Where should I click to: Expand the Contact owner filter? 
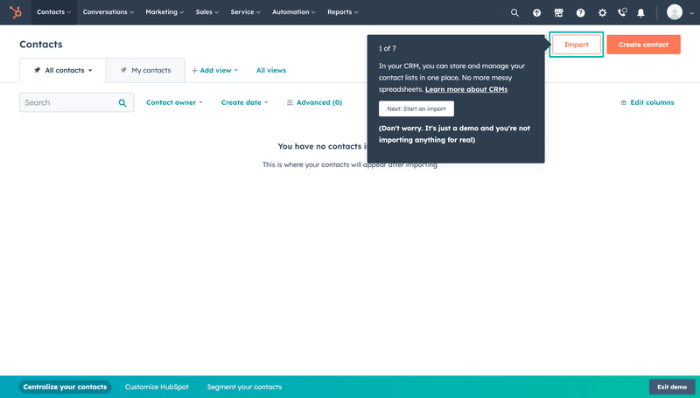tap(174, 102)
